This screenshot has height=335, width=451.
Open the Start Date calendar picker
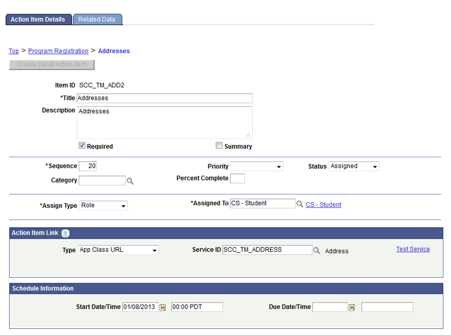(162, 307)
